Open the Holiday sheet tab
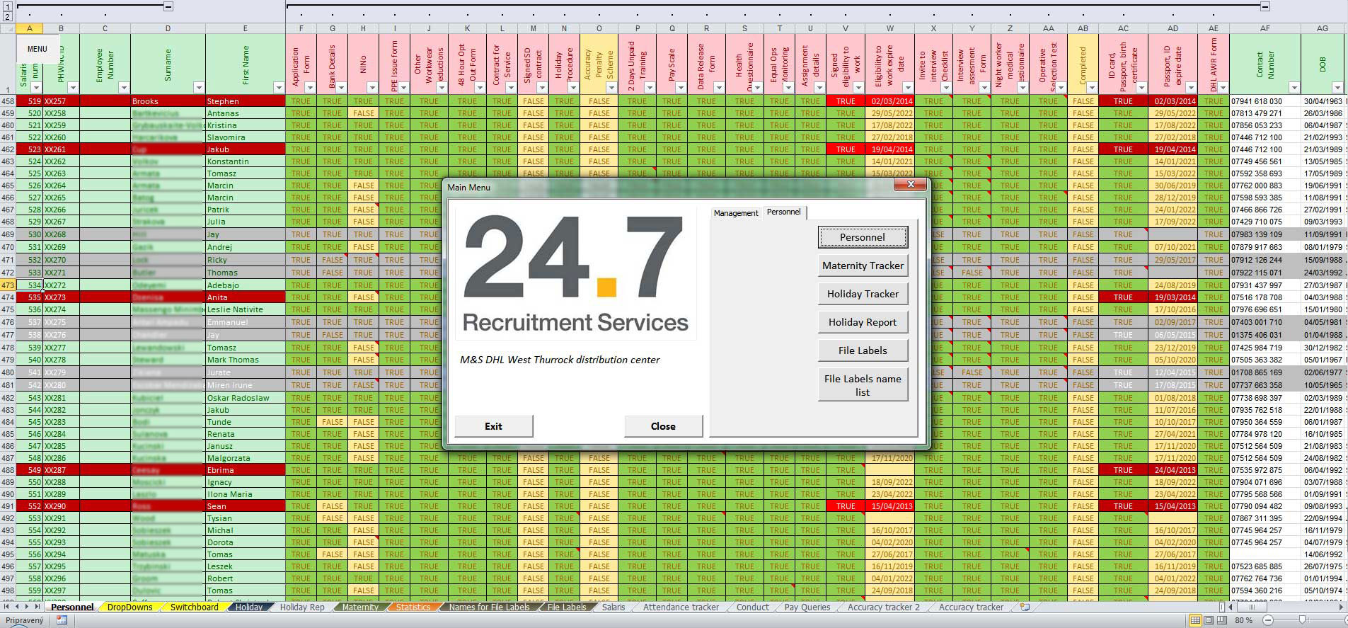 (249, 607)
